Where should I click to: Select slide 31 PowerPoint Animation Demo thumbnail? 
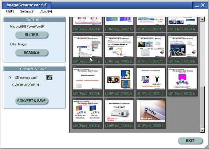(151, 79)
